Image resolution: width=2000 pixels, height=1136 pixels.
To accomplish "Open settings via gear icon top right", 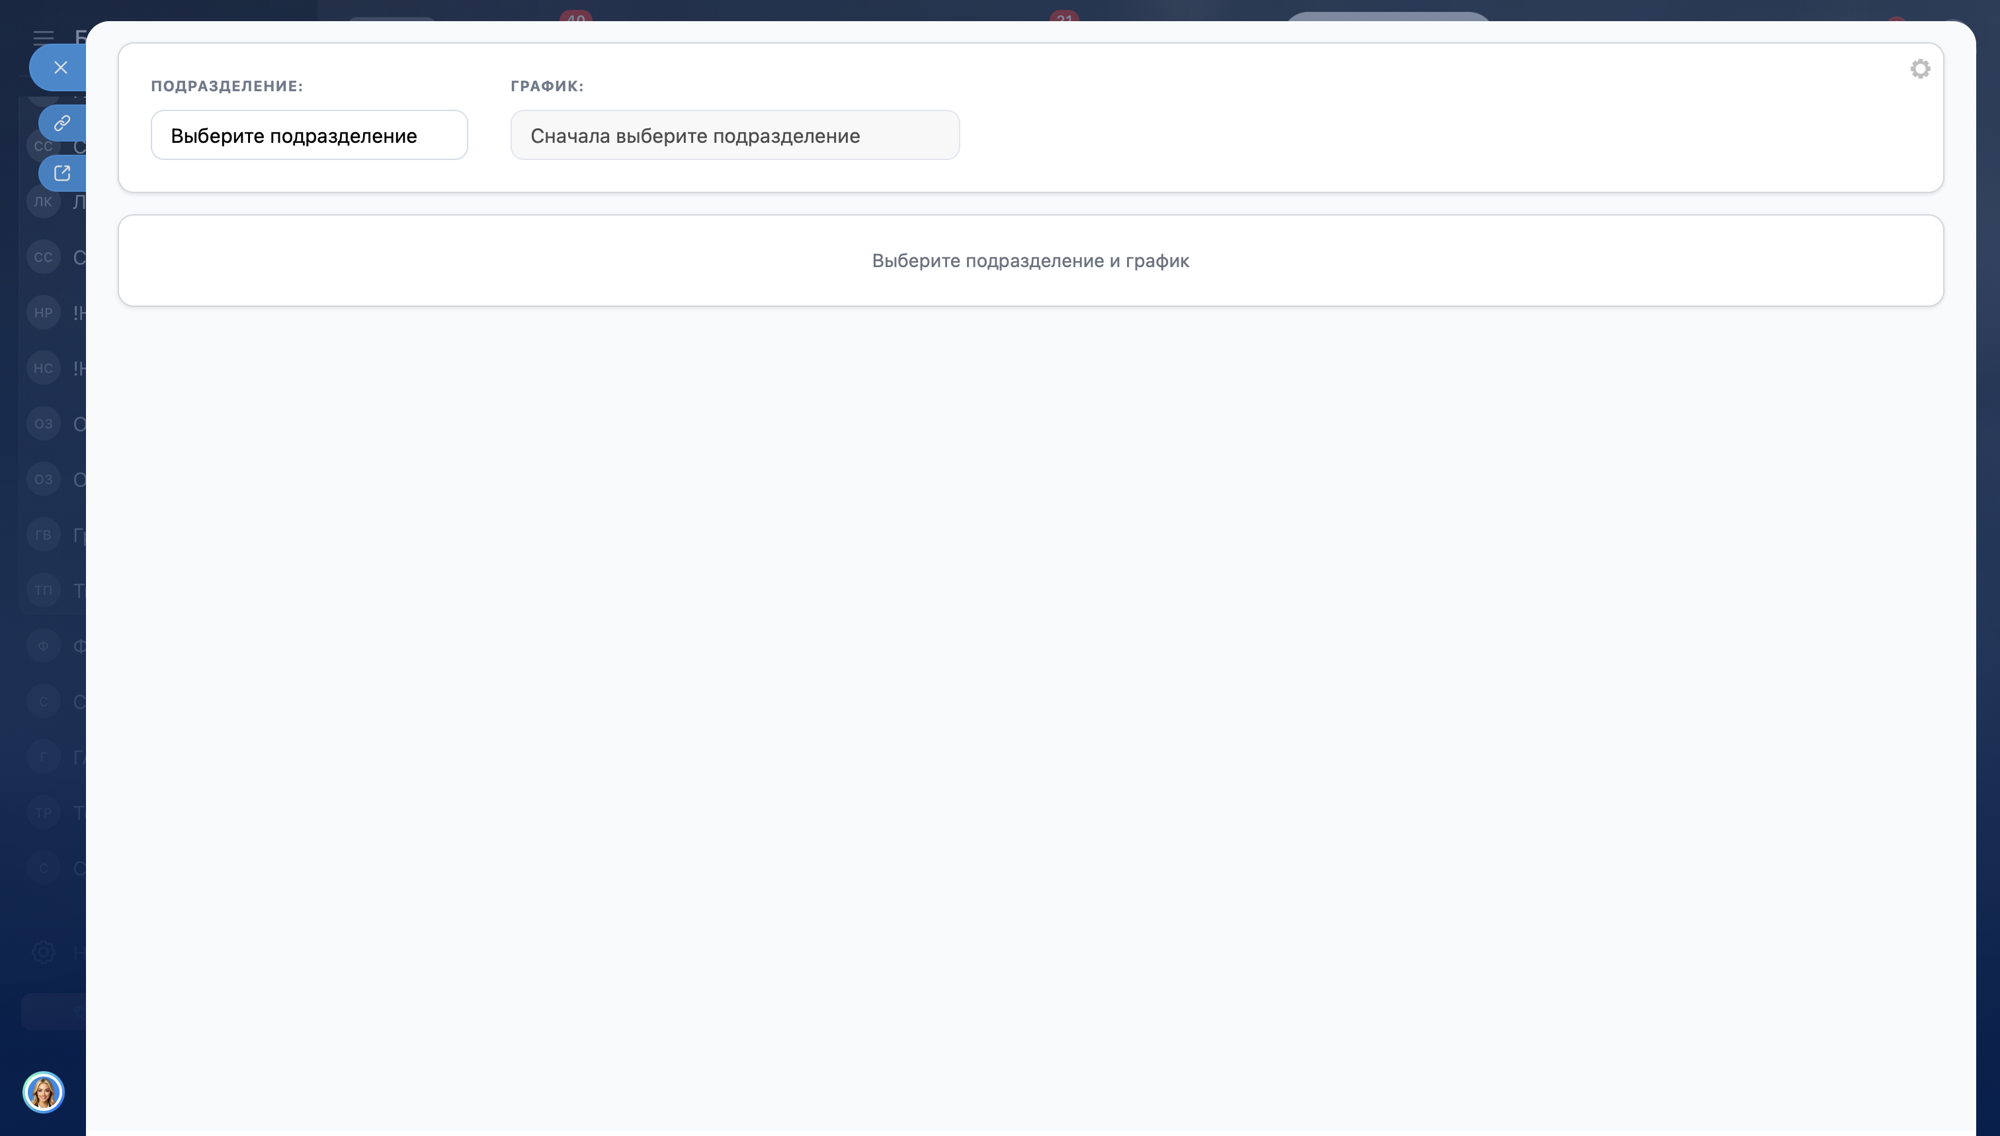I will pos(1919,69).
